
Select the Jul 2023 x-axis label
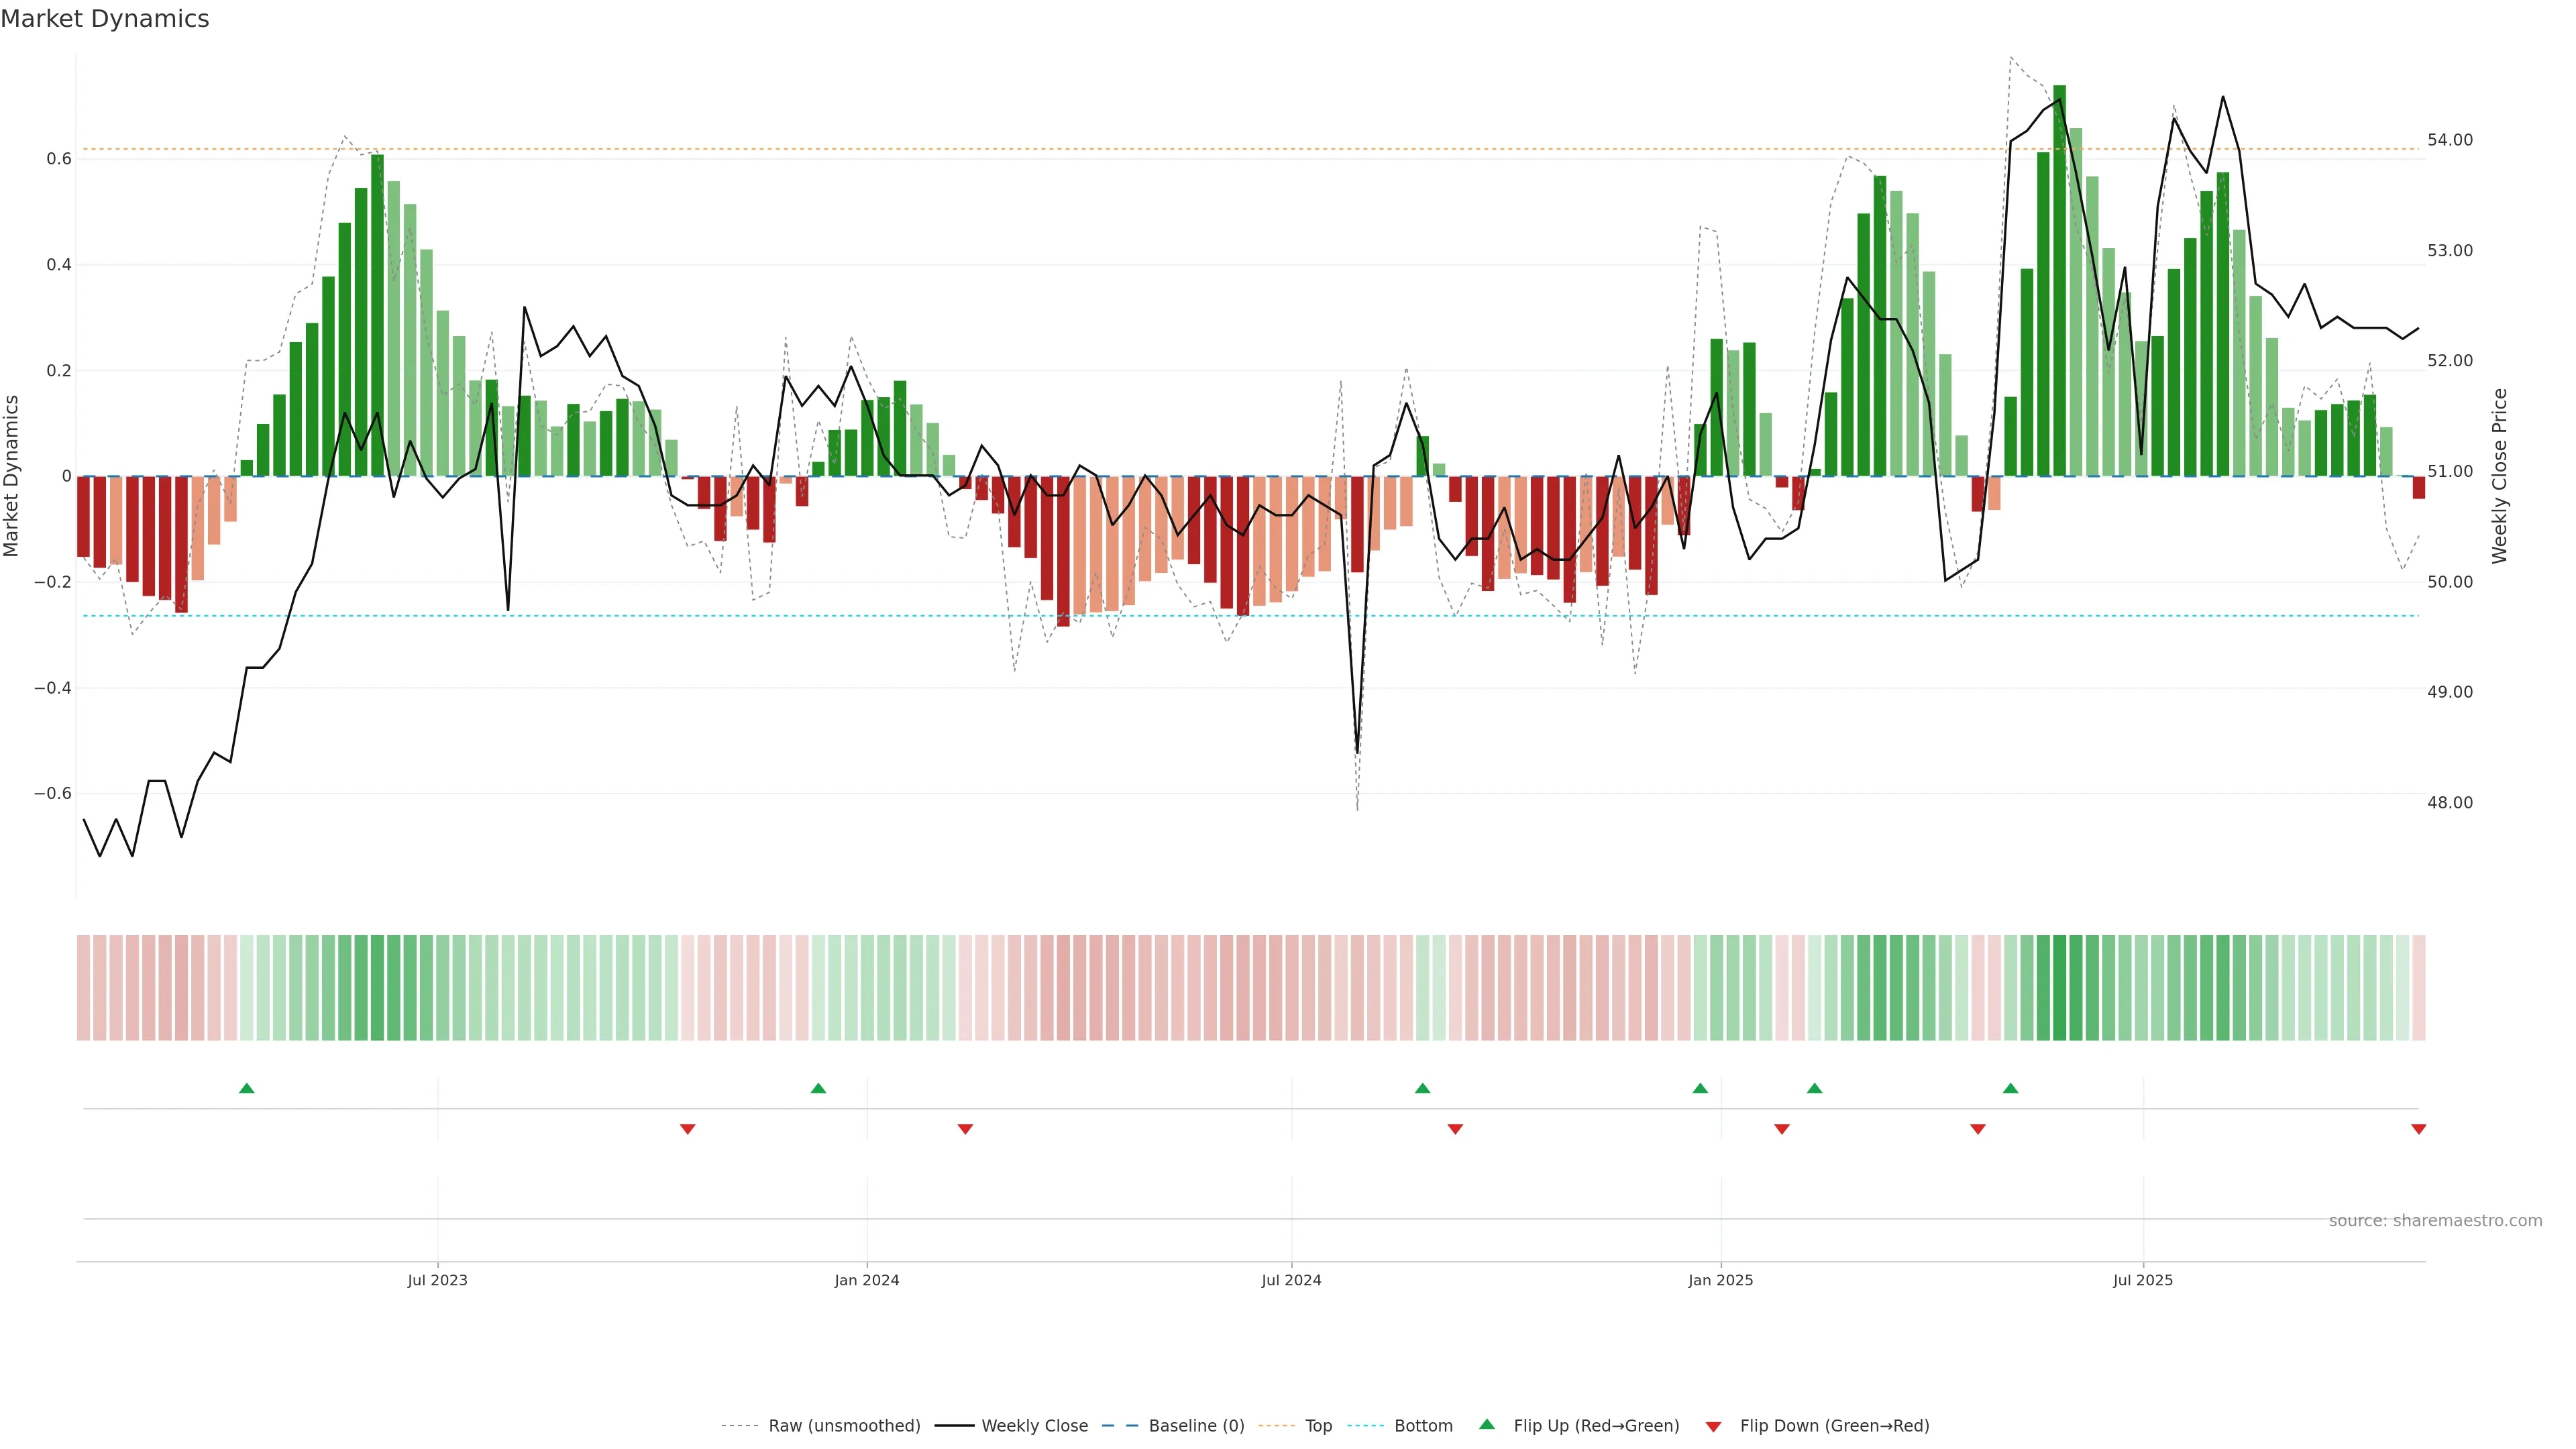point(437,1280)
